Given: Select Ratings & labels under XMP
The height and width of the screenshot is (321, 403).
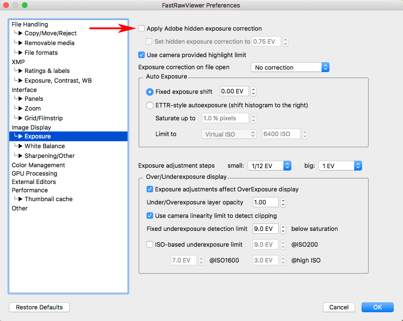Looking at the screenshot, I should point(47,71).
